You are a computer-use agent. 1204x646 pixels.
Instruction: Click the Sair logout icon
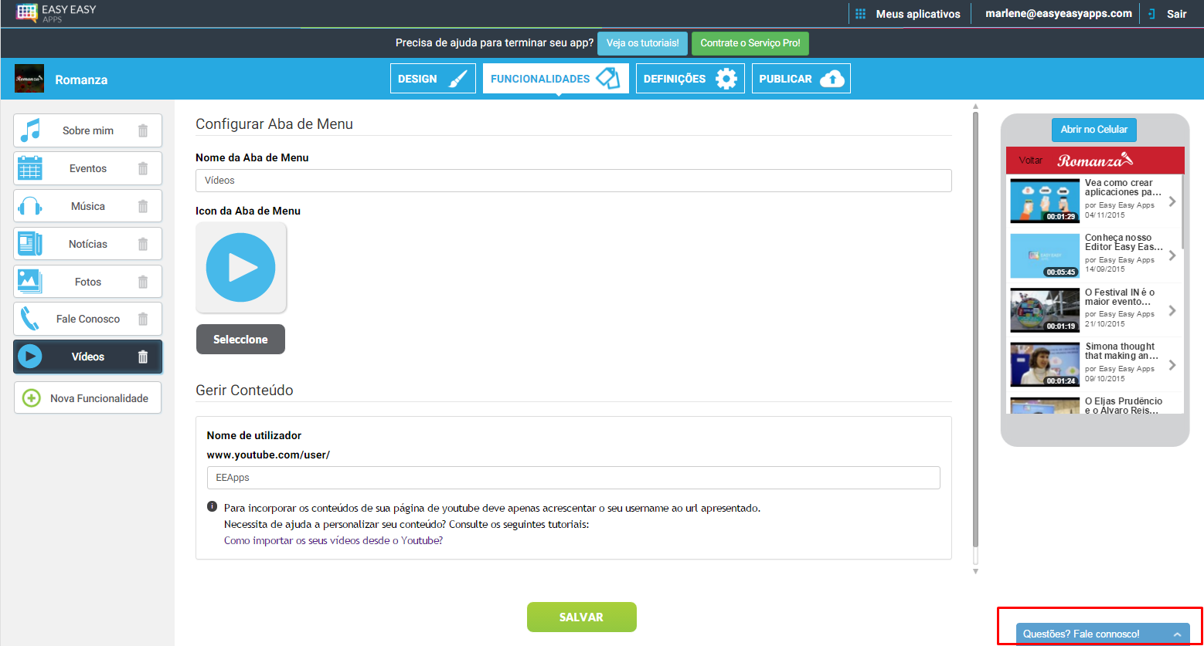click(1152, 14)
